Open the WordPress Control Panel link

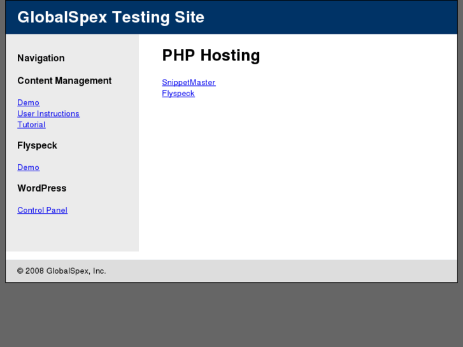[x=42, y=210]
